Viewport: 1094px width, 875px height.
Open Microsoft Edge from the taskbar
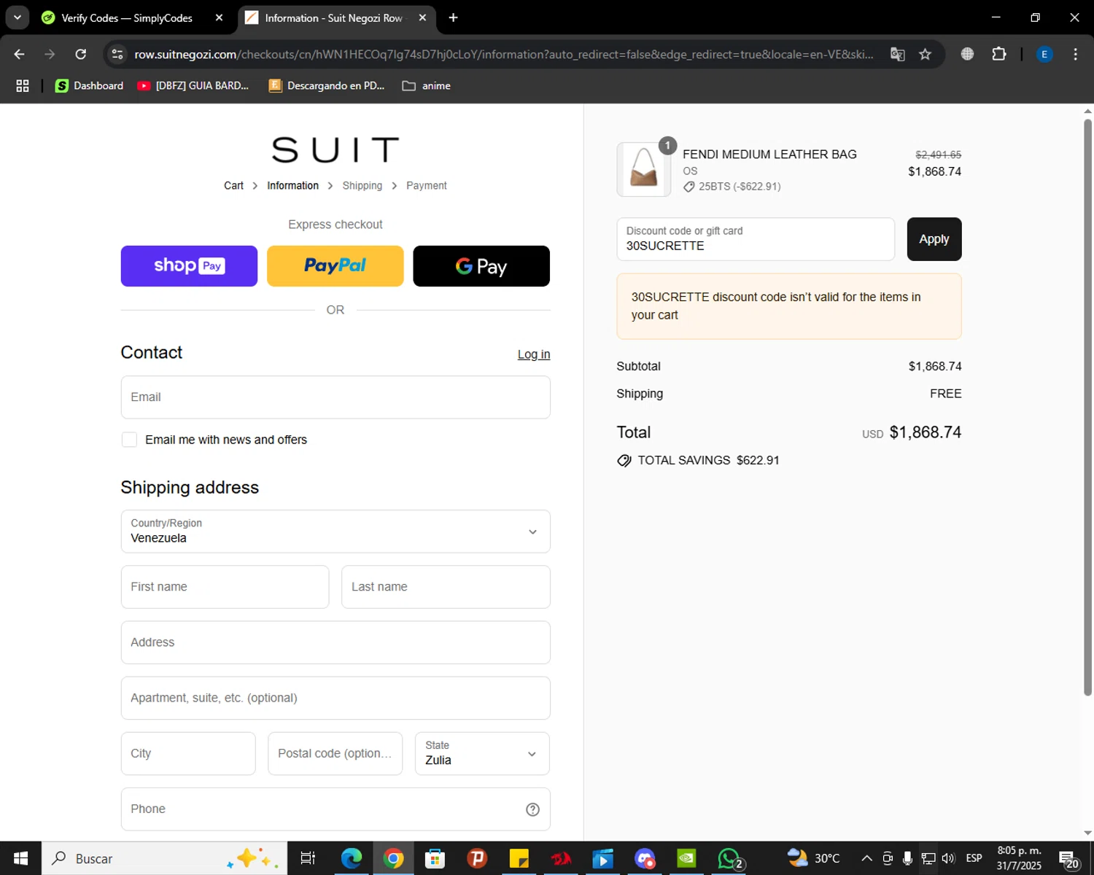(x=352, y=858)
